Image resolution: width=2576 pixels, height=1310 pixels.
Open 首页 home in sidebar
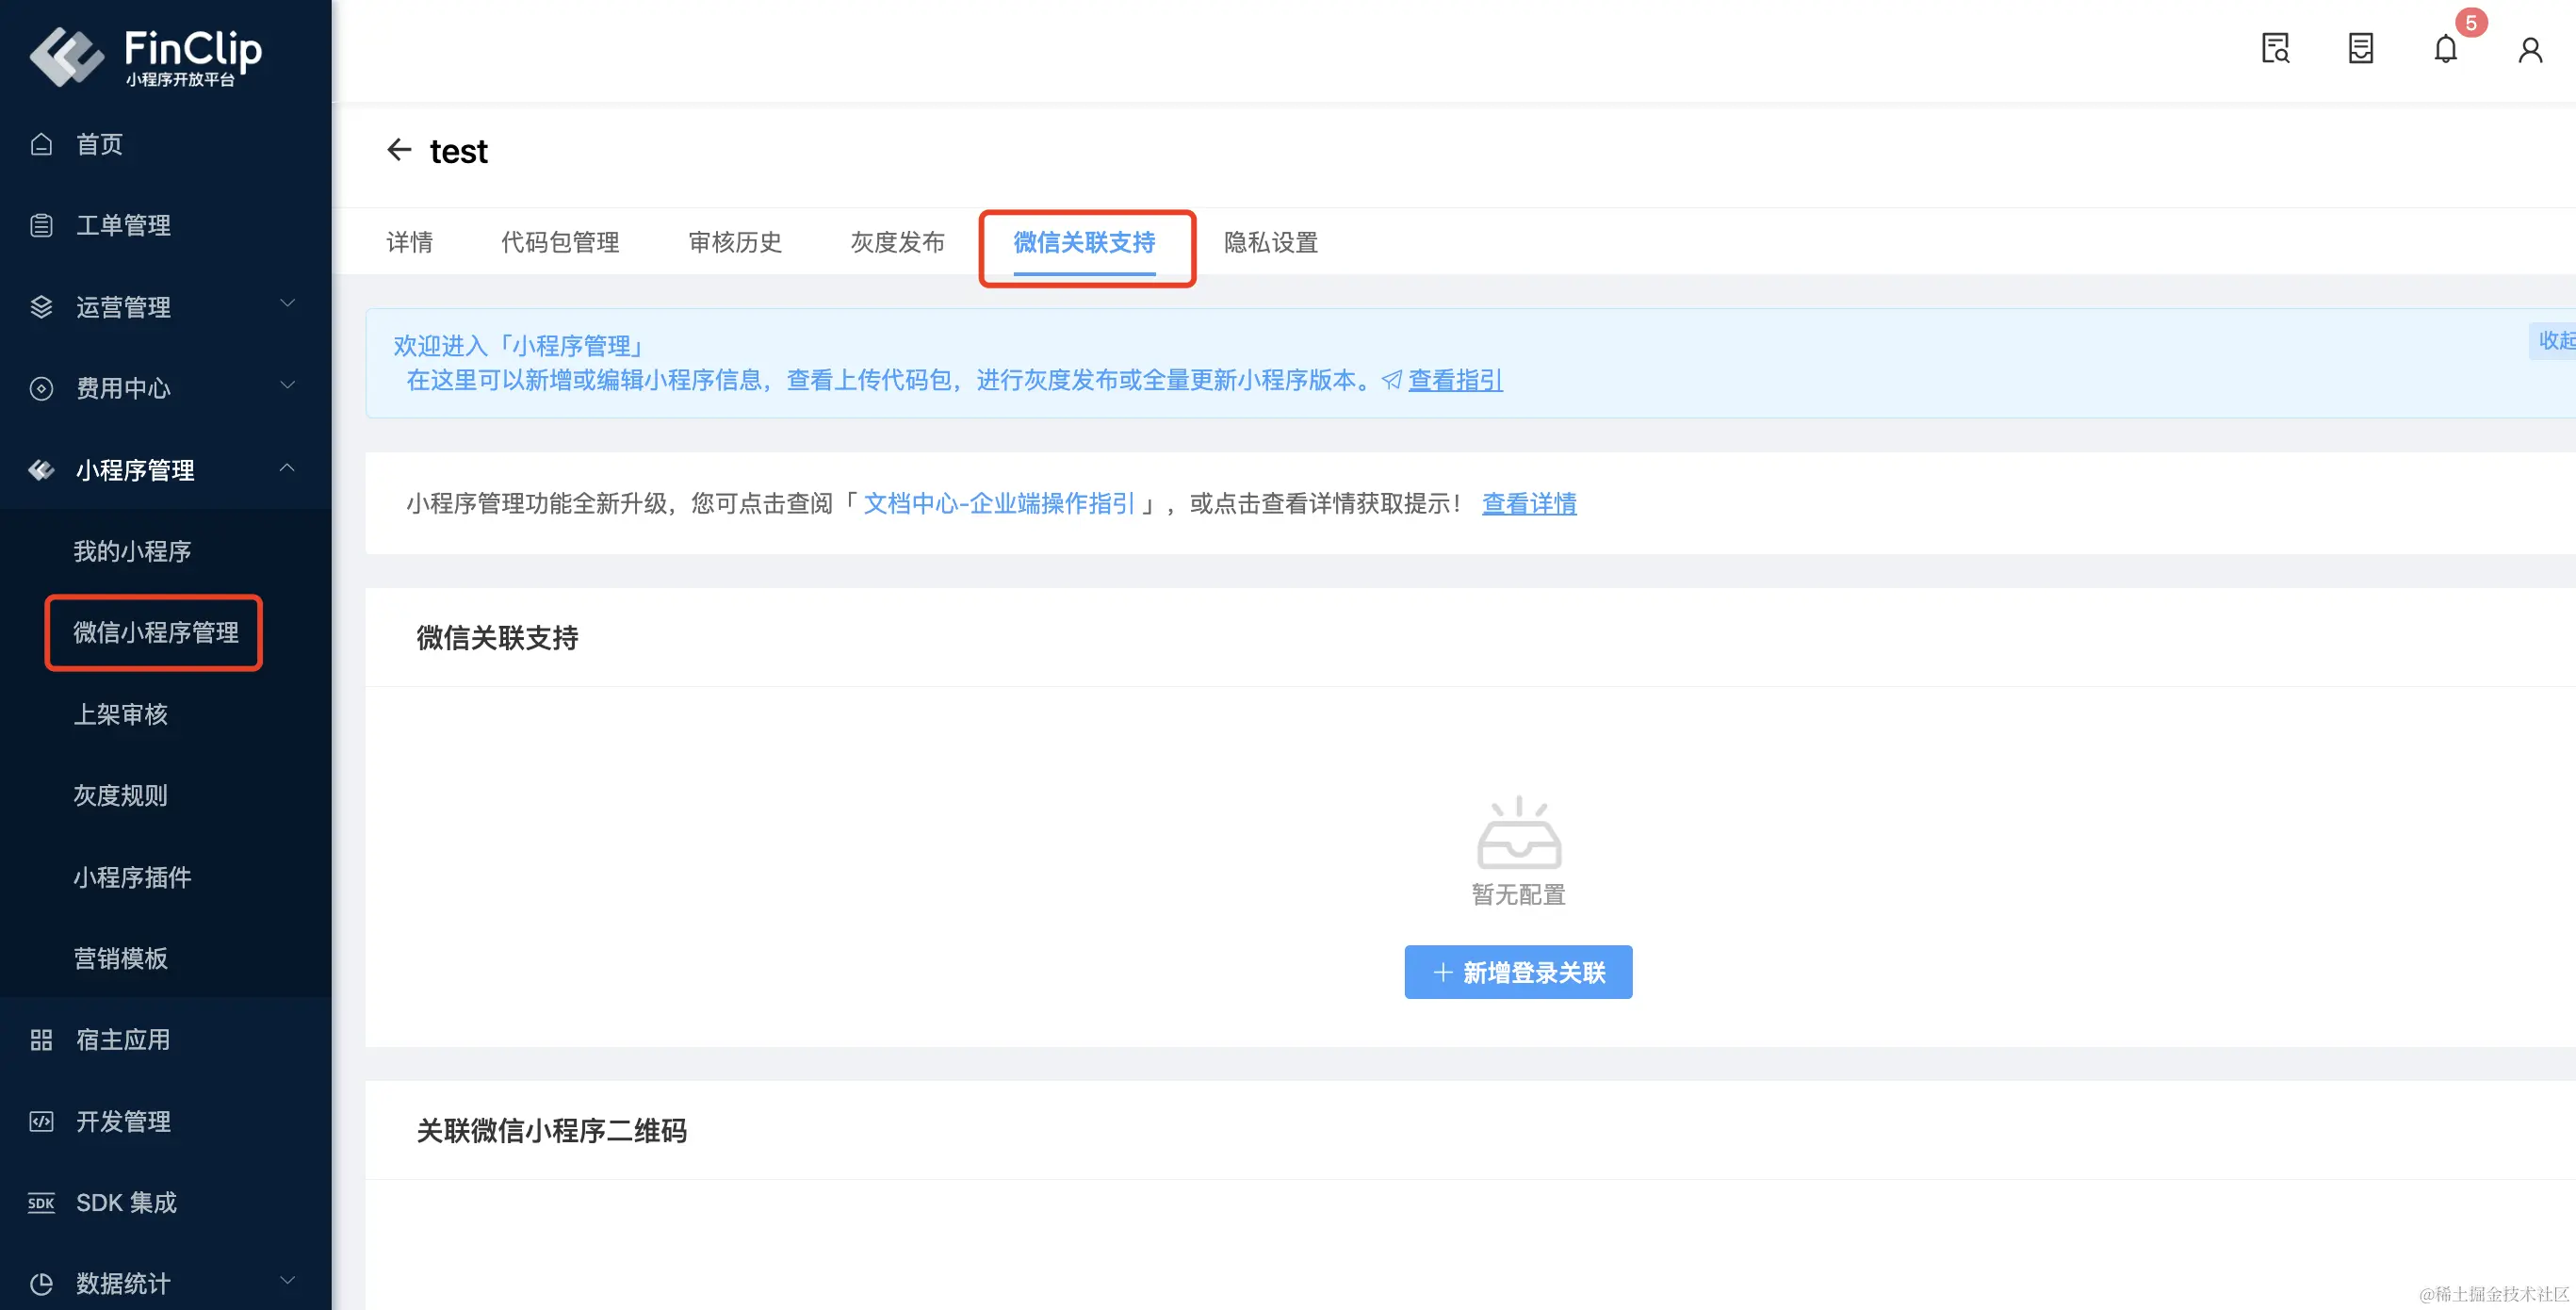(x=99, y=144)
